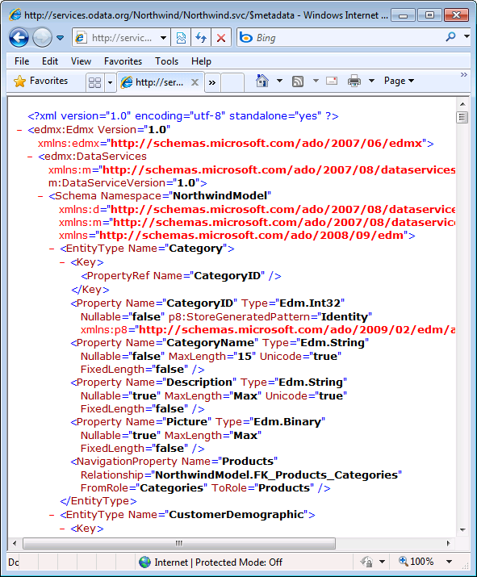Collapse the Schema NorthwindModel node
Image resolution: width=477 pixels, height=577 pixels.
pyautogui.click(x=40, y=196)
